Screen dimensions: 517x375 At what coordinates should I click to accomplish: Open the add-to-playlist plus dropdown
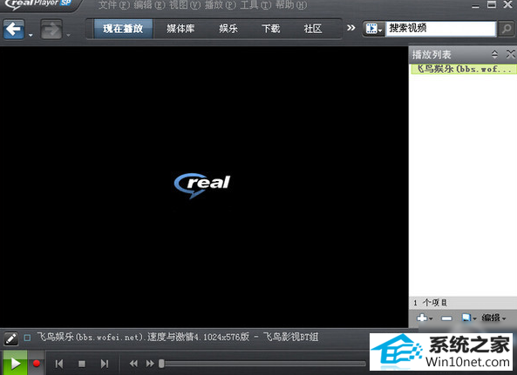(425, 318)
